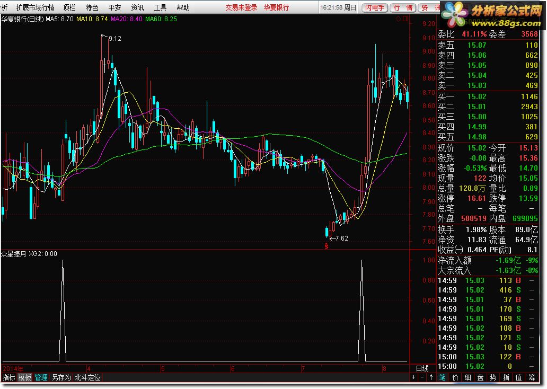Click the month 6 marker on time axis

pyautogui.click(x=233, y=368)
